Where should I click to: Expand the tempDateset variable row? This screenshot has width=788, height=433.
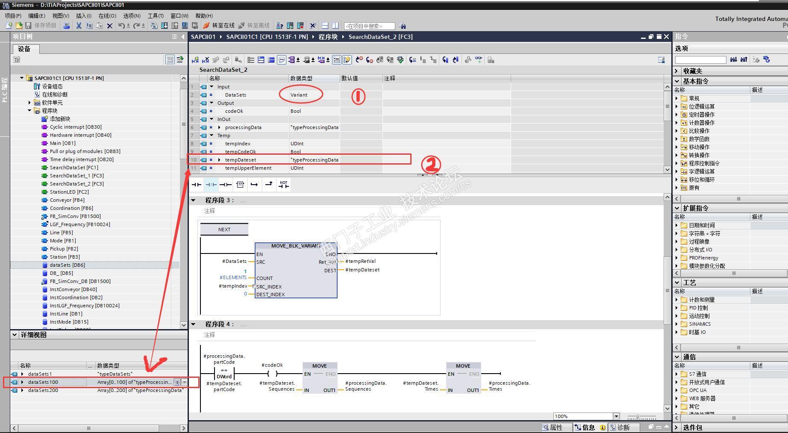pos(219,160)
